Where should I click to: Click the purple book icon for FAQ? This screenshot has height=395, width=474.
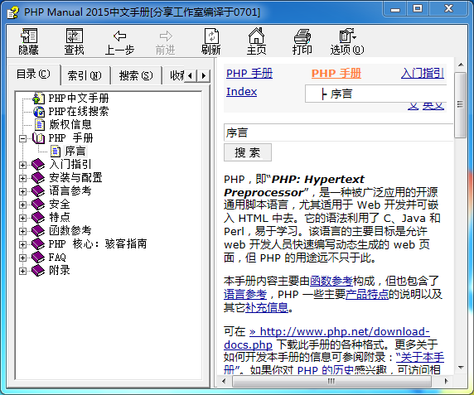tap(38, 258)
